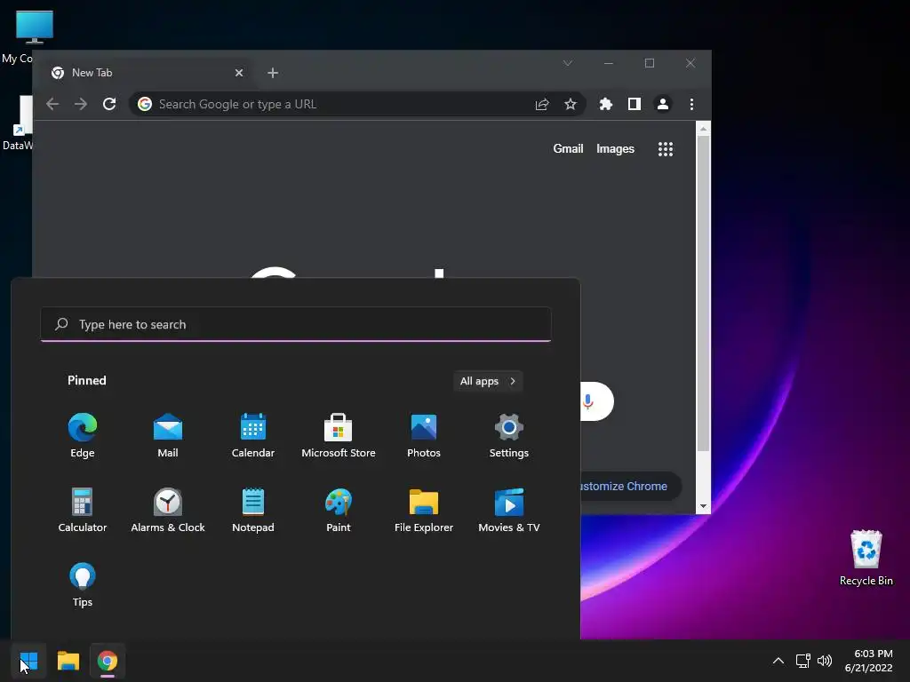Launch Notepad
The width and height of the screenshot is (910, 682).
(x=253, y=511)
